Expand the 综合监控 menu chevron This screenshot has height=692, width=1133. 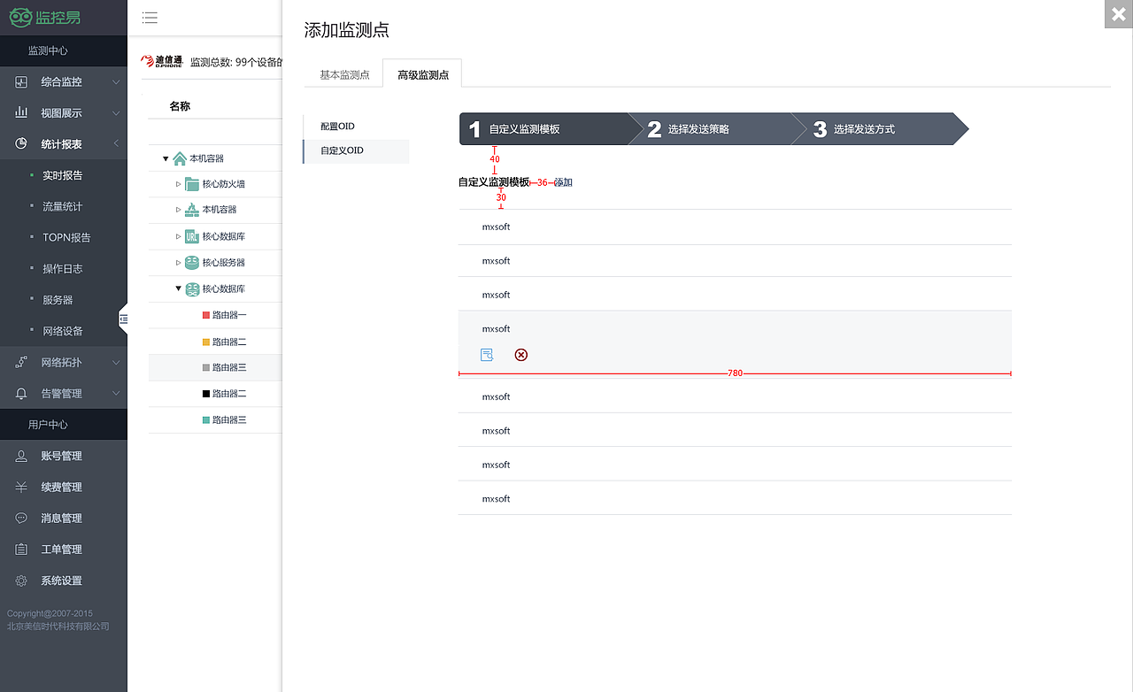116,82
